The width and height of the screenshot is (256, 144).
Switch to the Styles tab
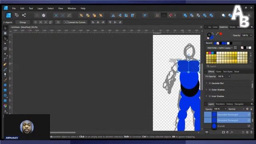tap(218, 72)
